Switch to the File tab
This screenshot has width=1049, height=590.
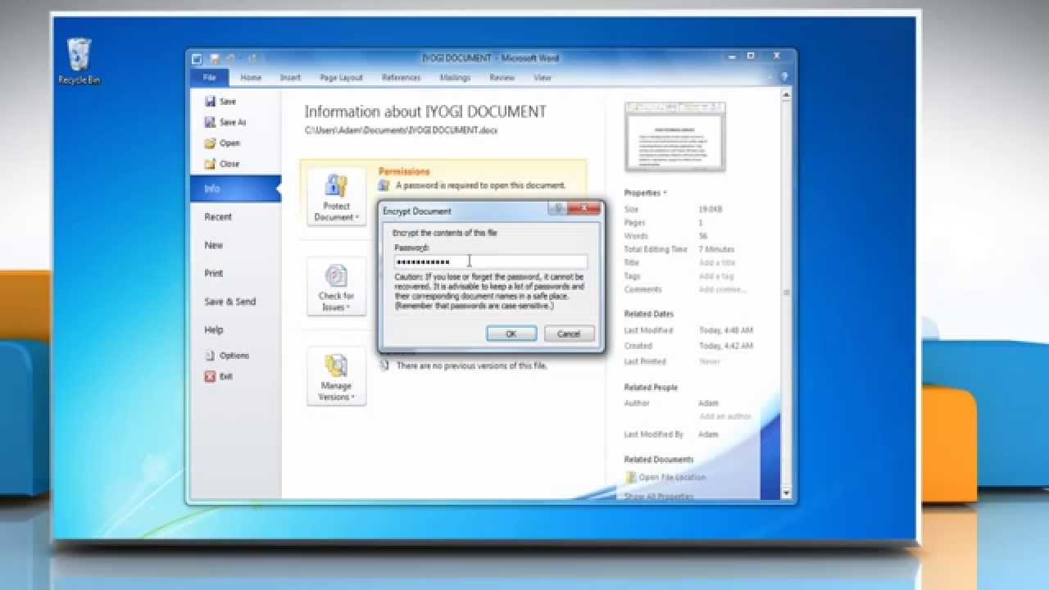pyautogui.click(x=210, y=77)
